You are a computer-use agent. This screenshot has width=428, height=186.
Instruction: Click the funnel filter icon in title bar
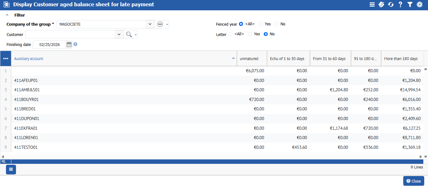tap(410, 5)
